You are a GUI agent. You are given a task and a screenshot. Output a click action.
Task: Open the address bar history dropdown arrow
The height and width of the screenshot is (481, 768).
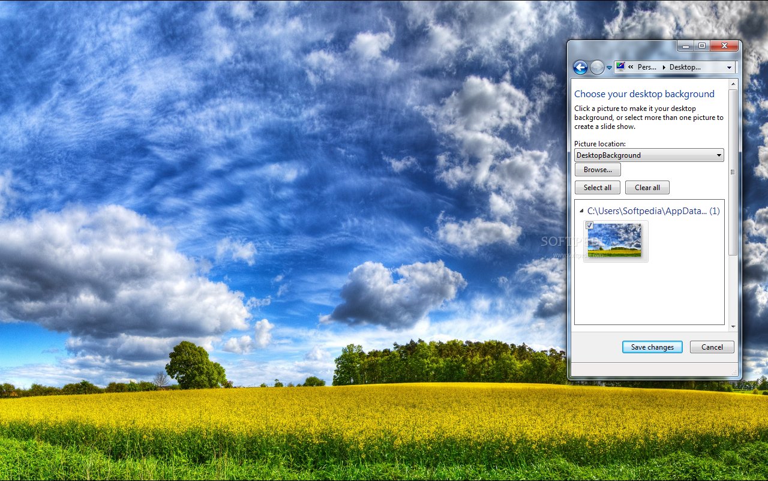point(729,67)
